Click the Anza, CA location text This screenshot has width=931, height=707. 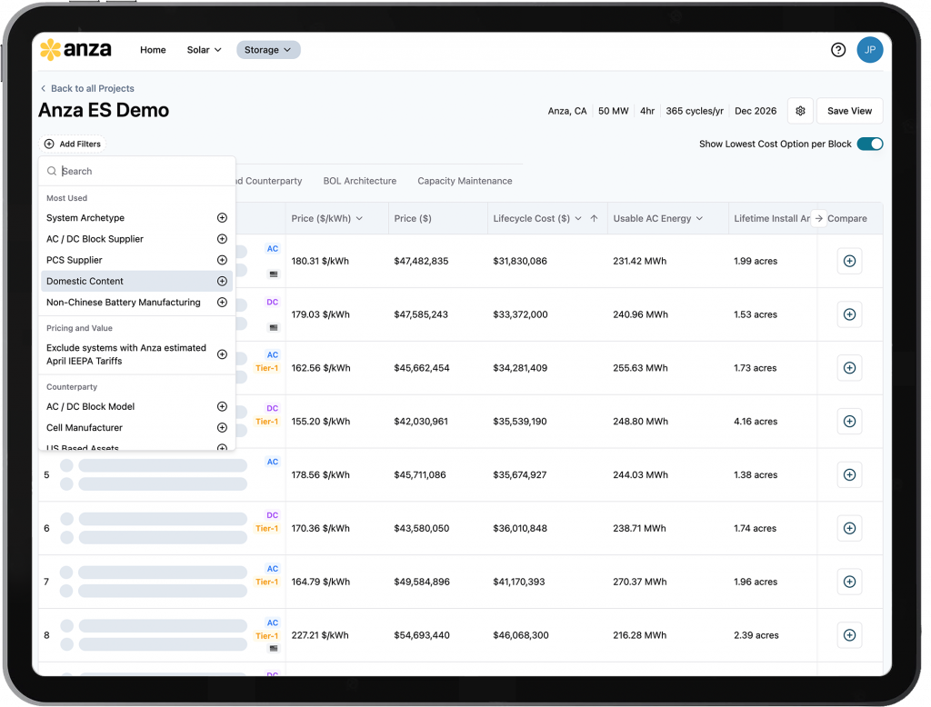567,111
